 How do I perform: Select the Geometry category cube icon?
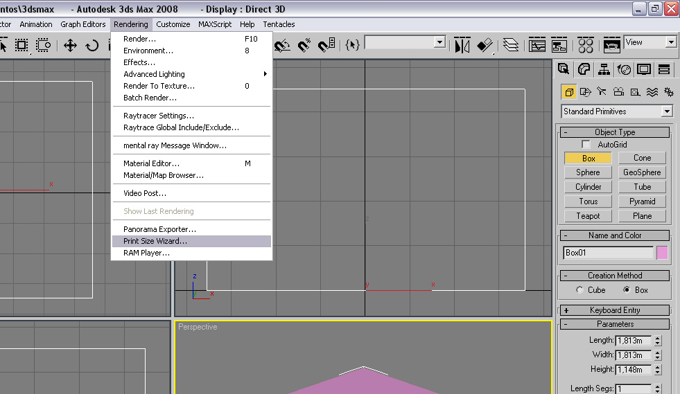569,92
